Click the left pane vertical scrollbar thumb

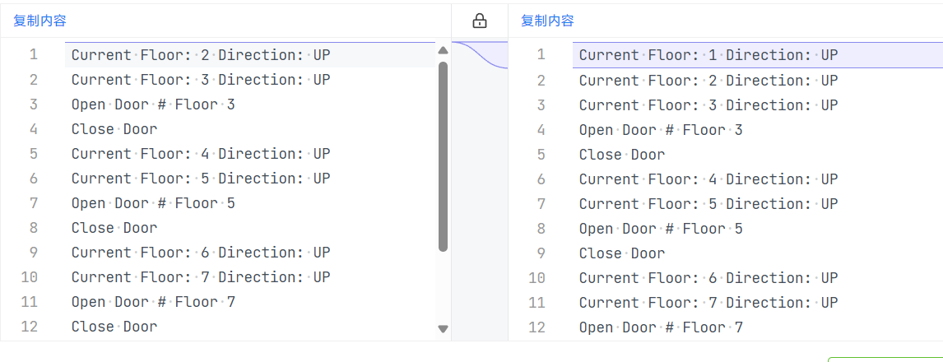[444, 156]
